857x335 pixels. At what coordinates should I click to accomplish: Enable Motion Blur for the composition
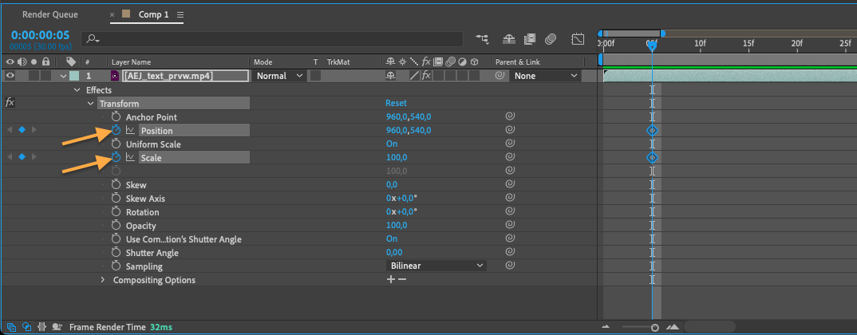pos(551,39)
